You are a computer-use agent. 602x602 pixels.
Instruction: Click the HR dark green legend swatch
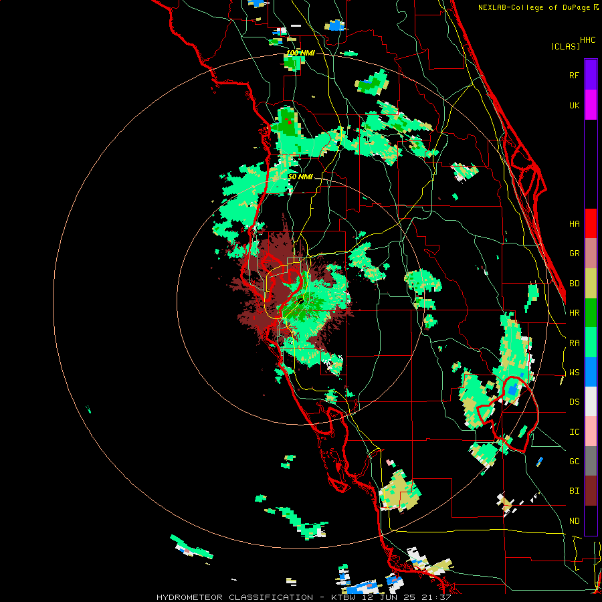point(591,313)
